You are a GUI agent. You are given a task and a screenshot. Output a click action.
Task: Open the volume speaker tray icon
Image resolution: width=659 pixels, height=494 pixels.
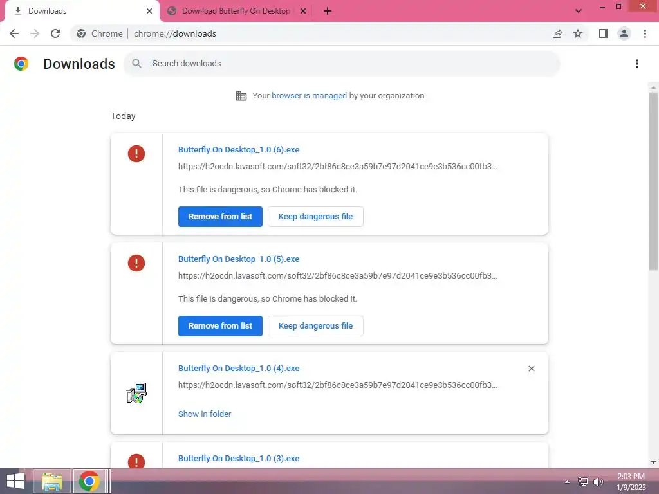(598, 481)
